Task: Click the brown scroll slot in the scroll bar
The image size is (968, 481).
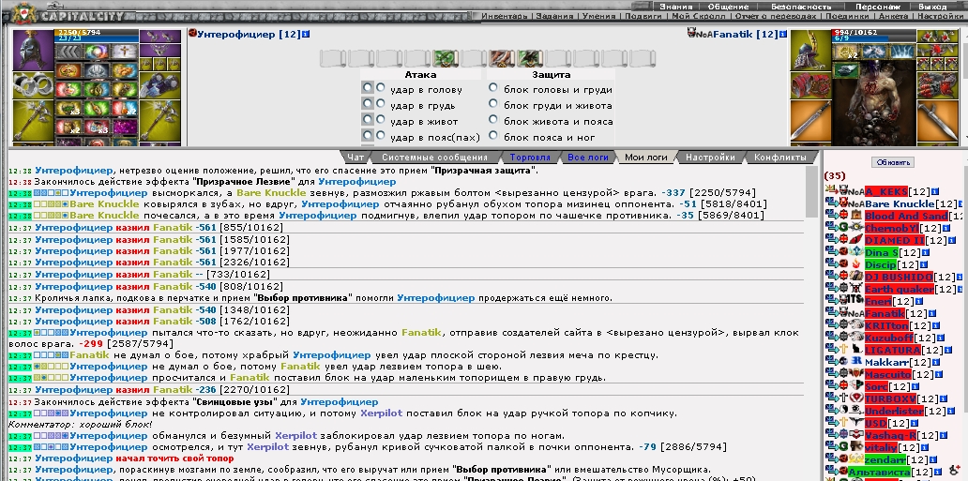Action: (x=501, y=59)
